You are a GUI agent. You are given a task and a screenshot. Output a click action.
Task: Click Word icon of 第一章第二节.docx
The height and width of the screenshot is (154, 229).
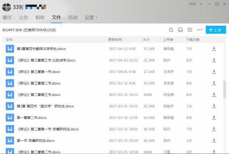(10, 117)
